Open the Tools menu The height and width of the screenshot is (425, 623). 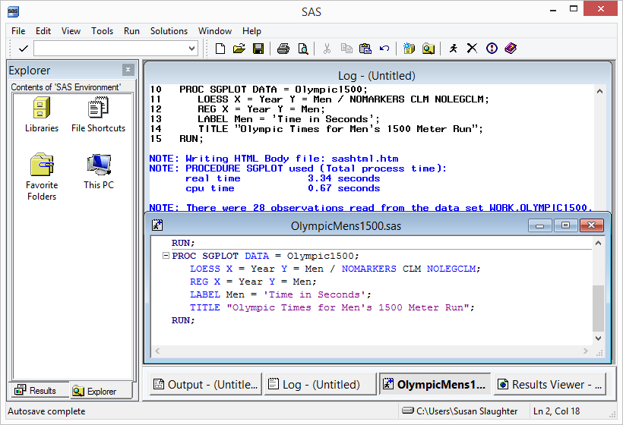click(x=102, y=31)
